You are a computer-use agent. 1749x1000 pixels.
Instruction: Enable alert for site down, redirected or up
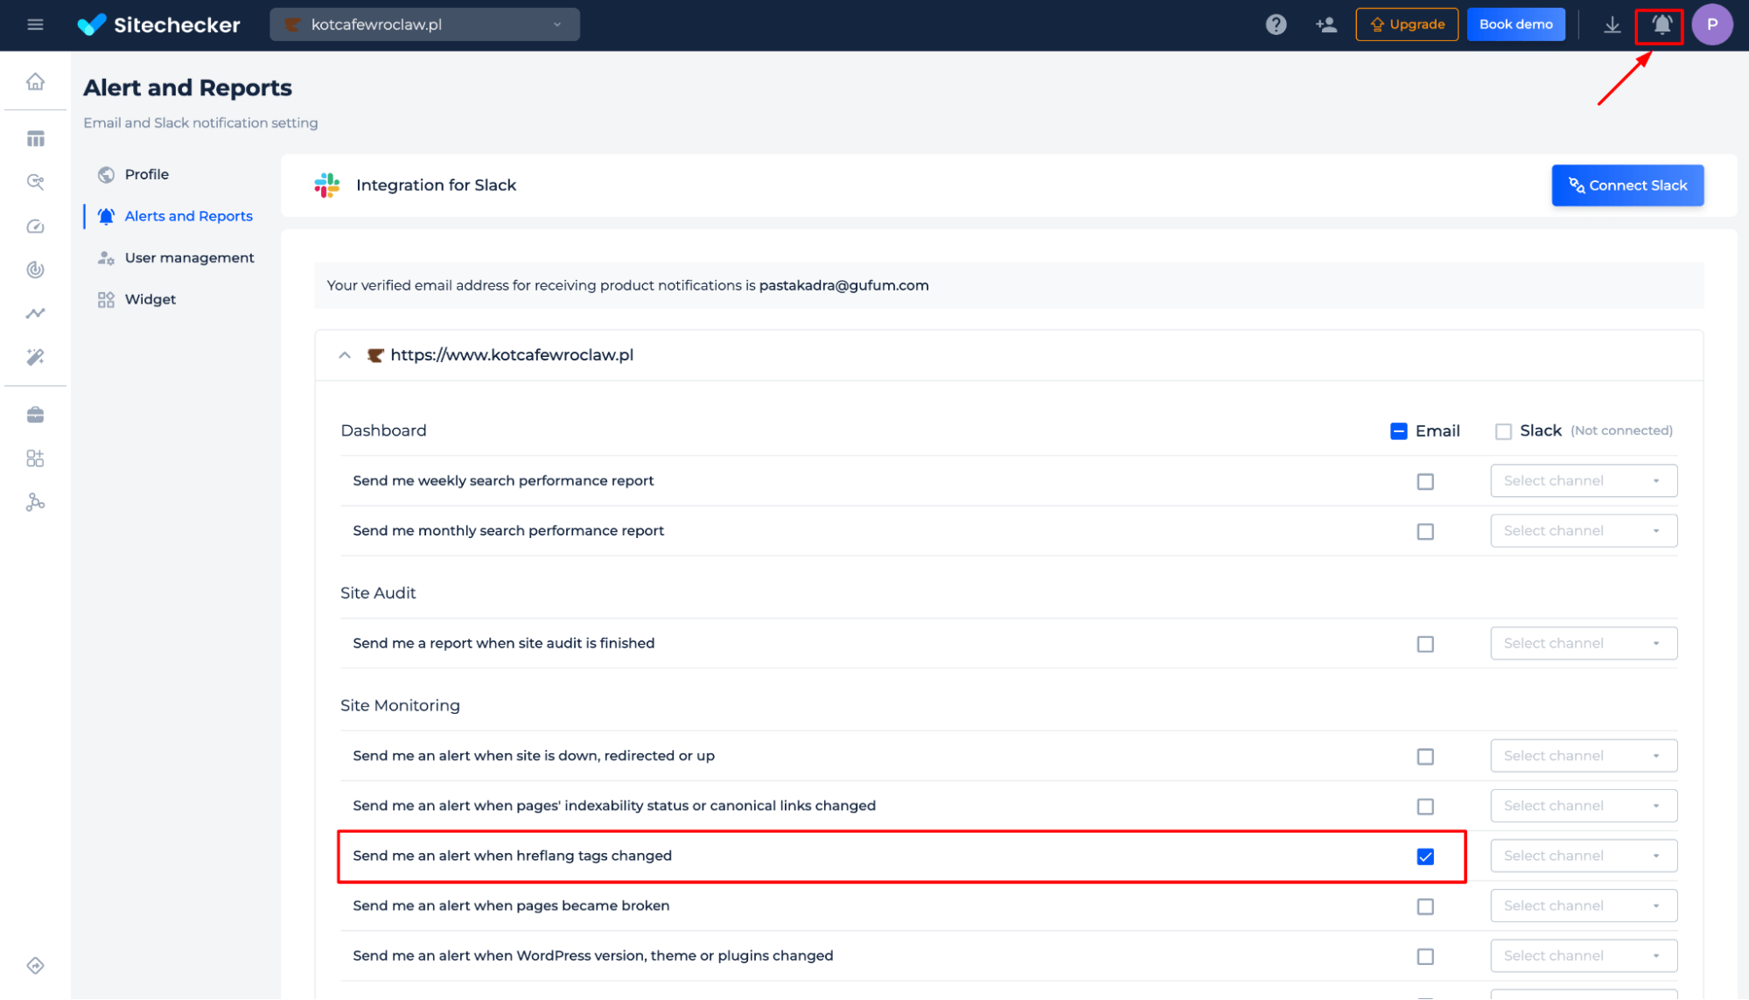[1425, 757]
